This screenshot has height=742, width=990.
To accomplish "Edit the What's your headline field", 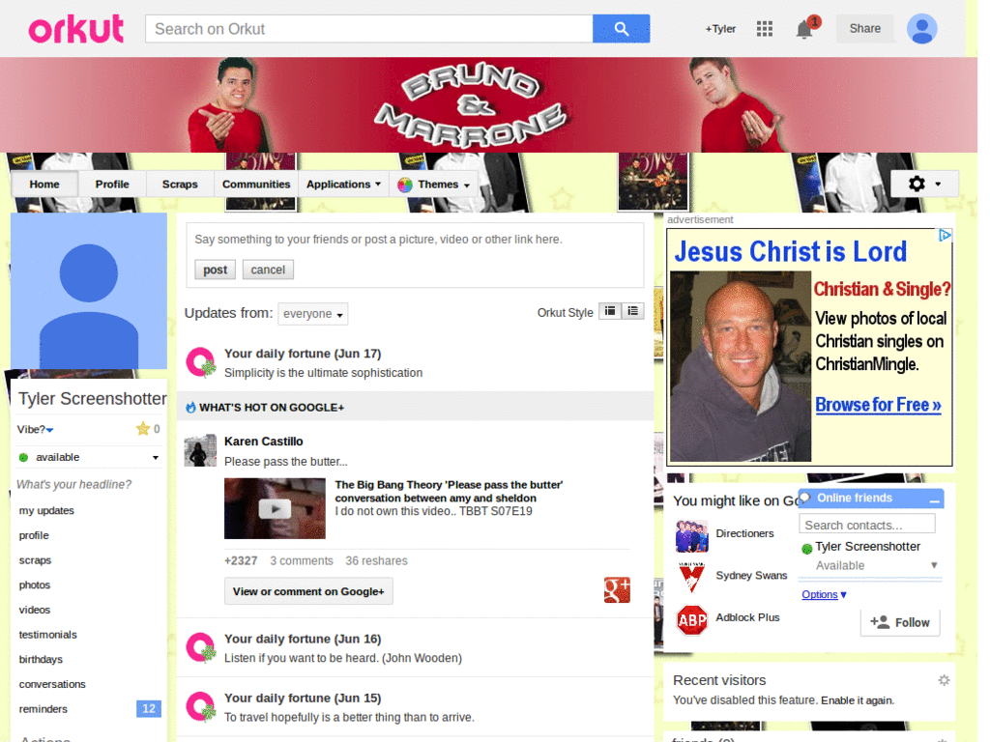I will coord(73,485).
